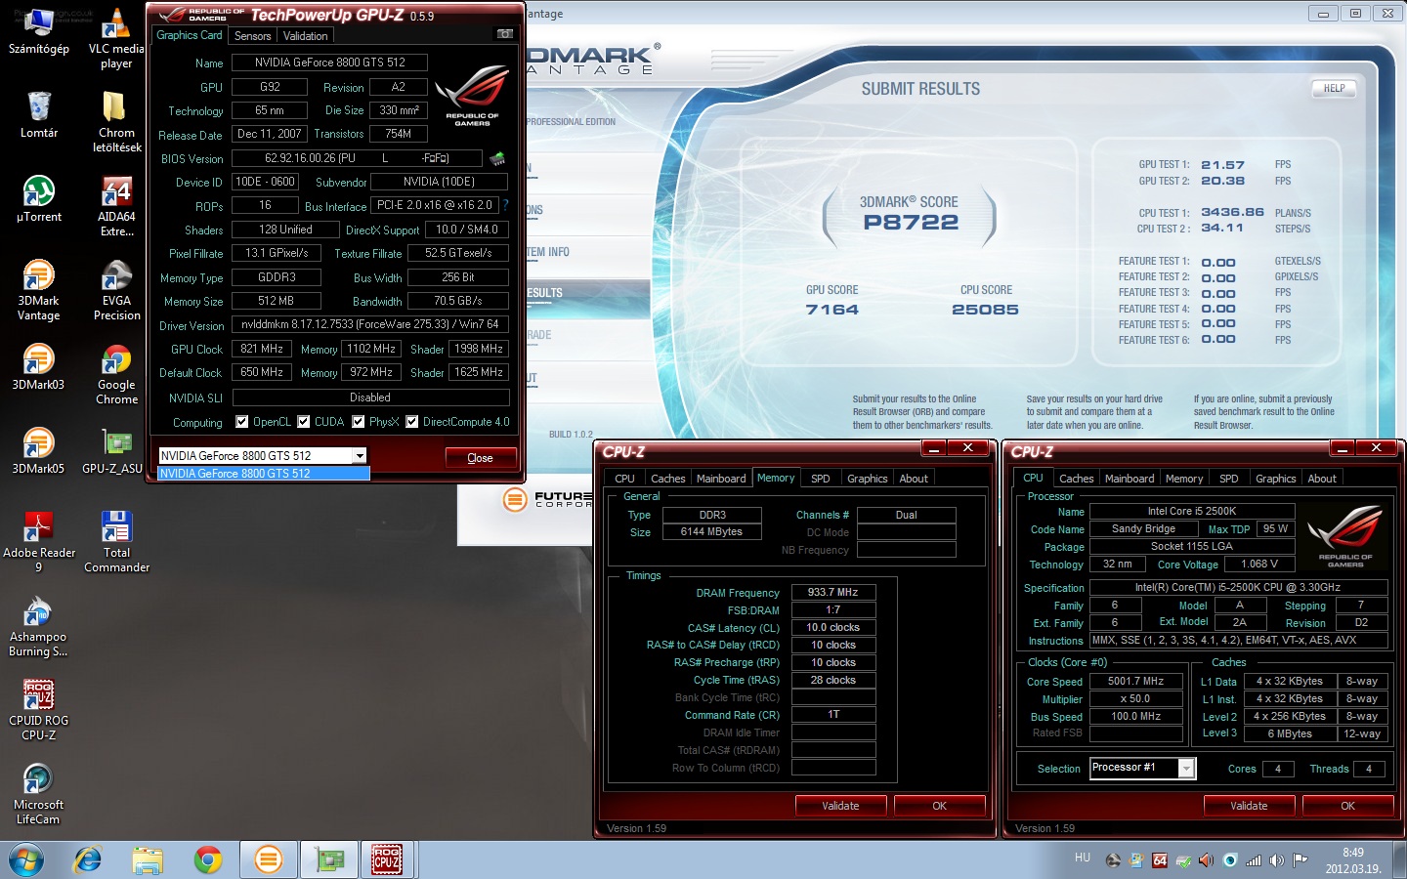This screenshot has height=879, width=1407.
Task: Toggle the DirectCompute 4.0 checkbox
Action: point(412,422)
